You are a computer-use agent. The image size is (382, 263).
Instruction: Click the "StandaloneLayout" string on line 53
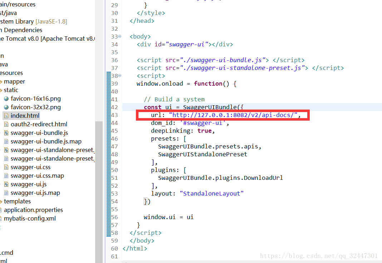pos(211,193)
